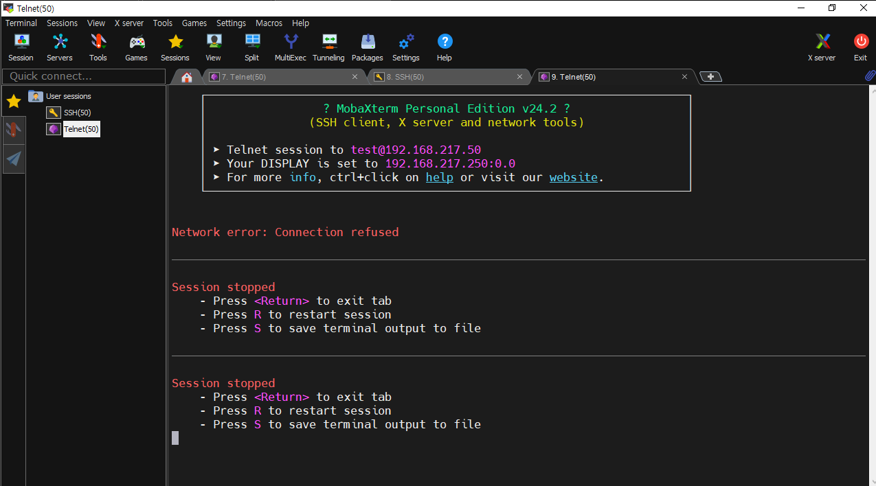Open the Games toolbar icon

[x=137, y=47]
